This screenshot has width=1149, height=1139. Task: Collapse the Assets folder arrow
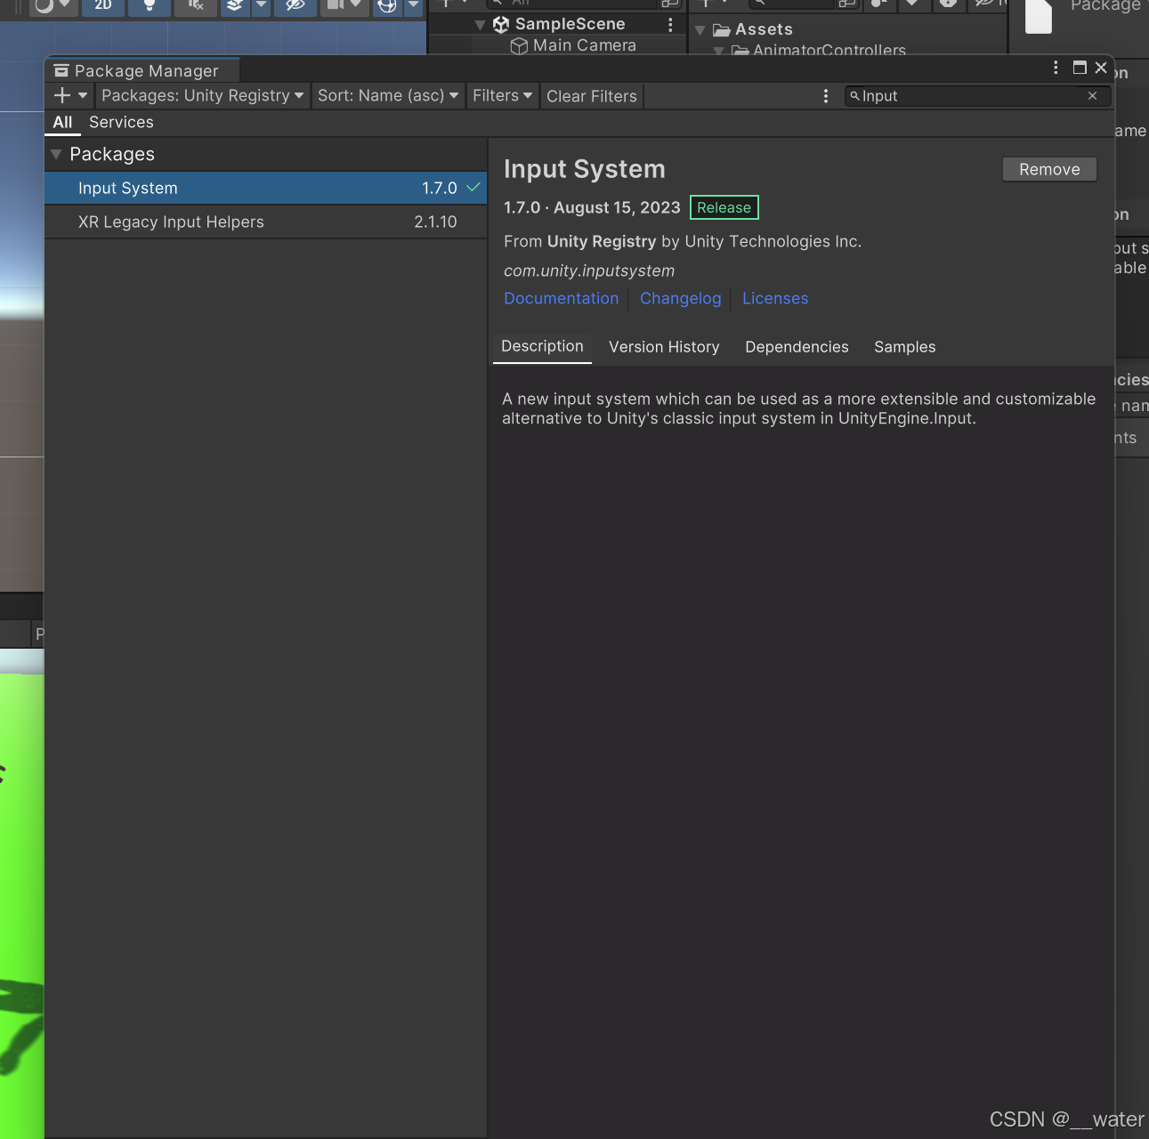point(700,30)
